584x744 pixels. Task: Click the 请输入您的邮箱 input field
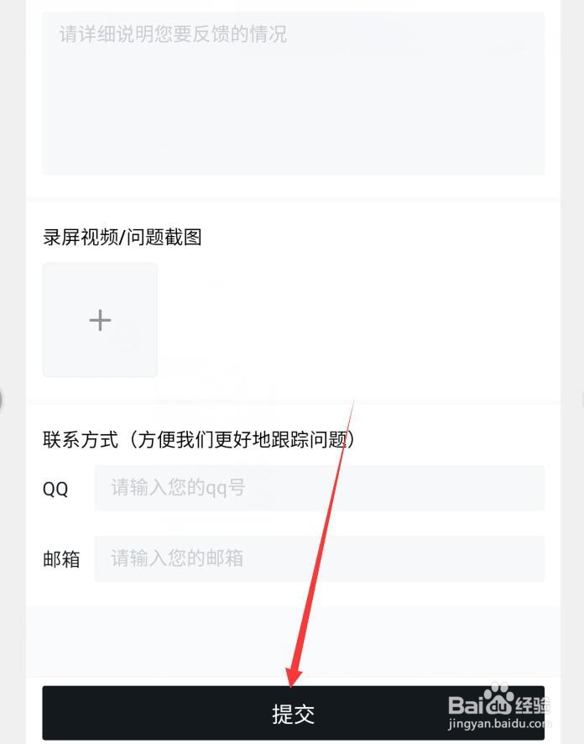click(x=320, y=558)
